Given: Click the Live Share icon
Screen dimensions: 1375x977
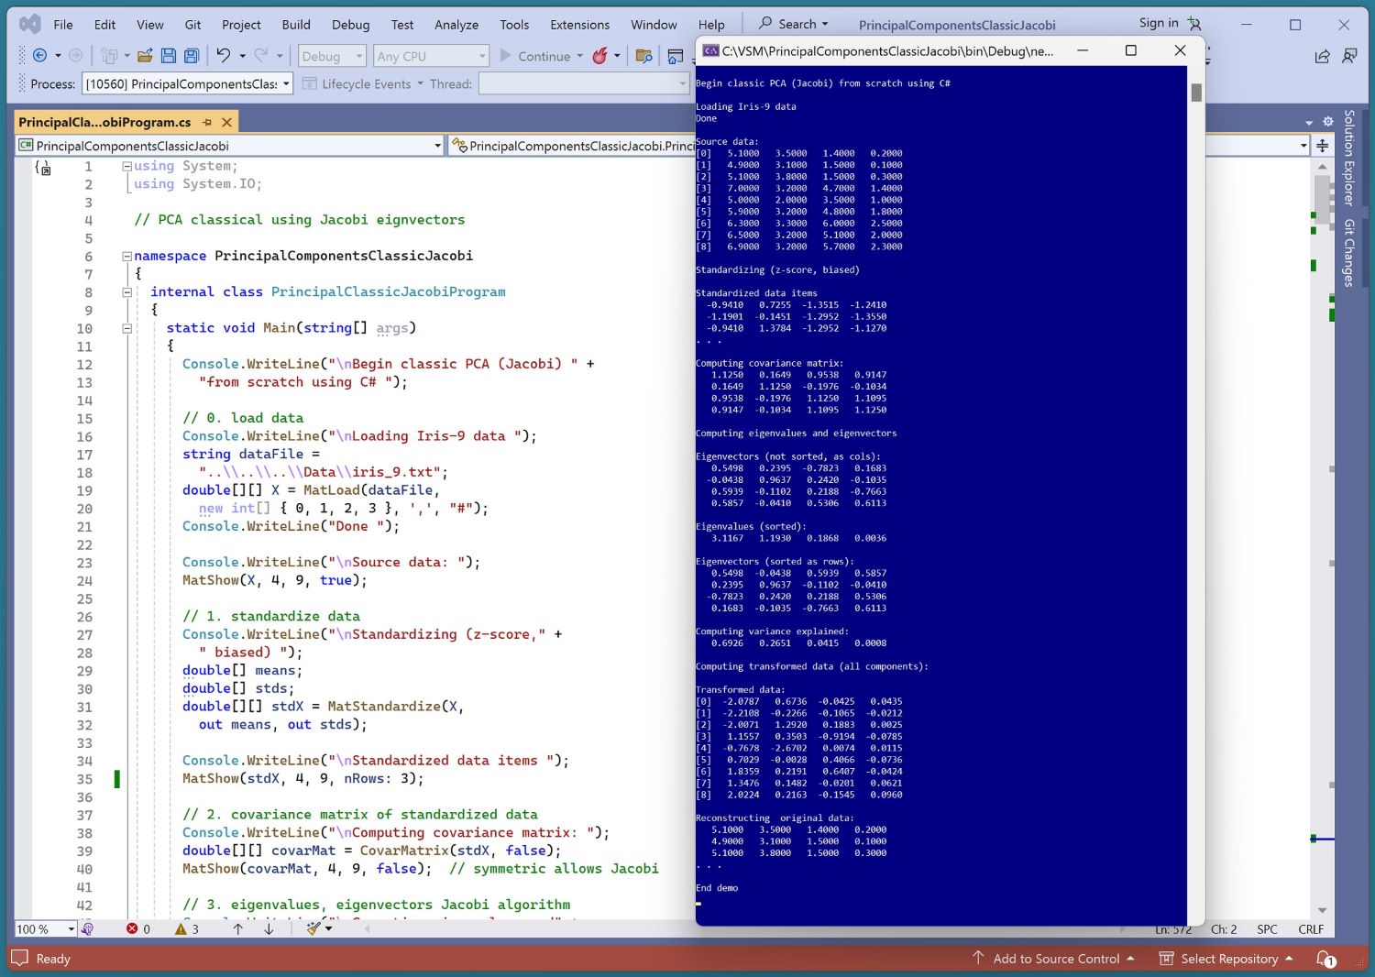Looking at the screenshot, I should click(x=1322, y=56).
